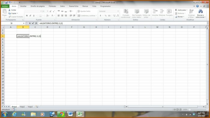210x118 pixels.
Task: Open Buscar y seleccionar binoculars
Action: point(200,13)
